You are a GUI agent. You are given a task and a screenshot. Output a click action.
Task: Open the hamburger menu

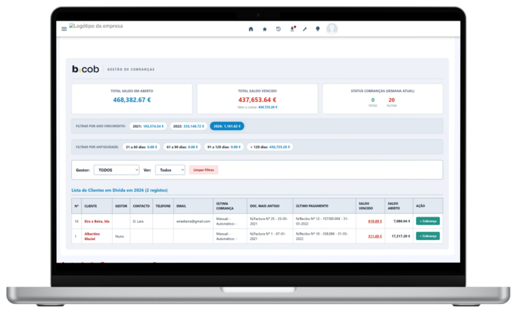64,29
